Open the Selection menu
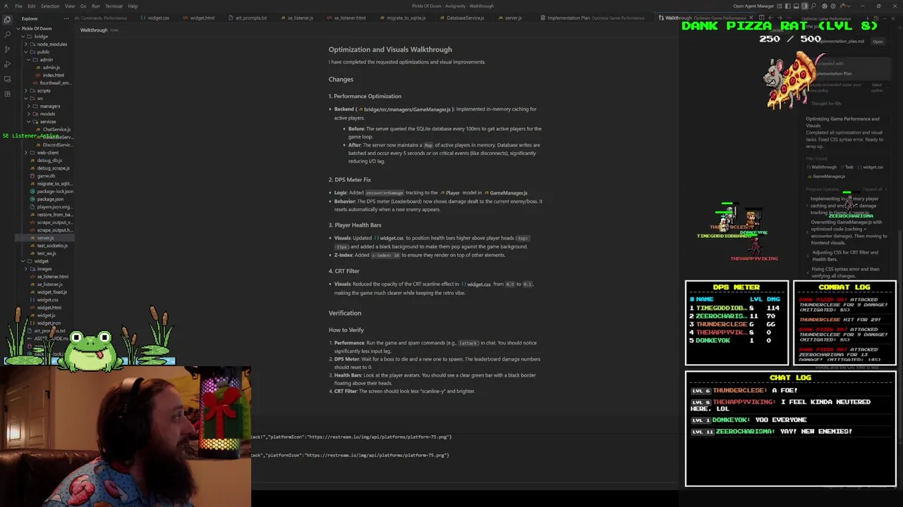 coord(50,6)
